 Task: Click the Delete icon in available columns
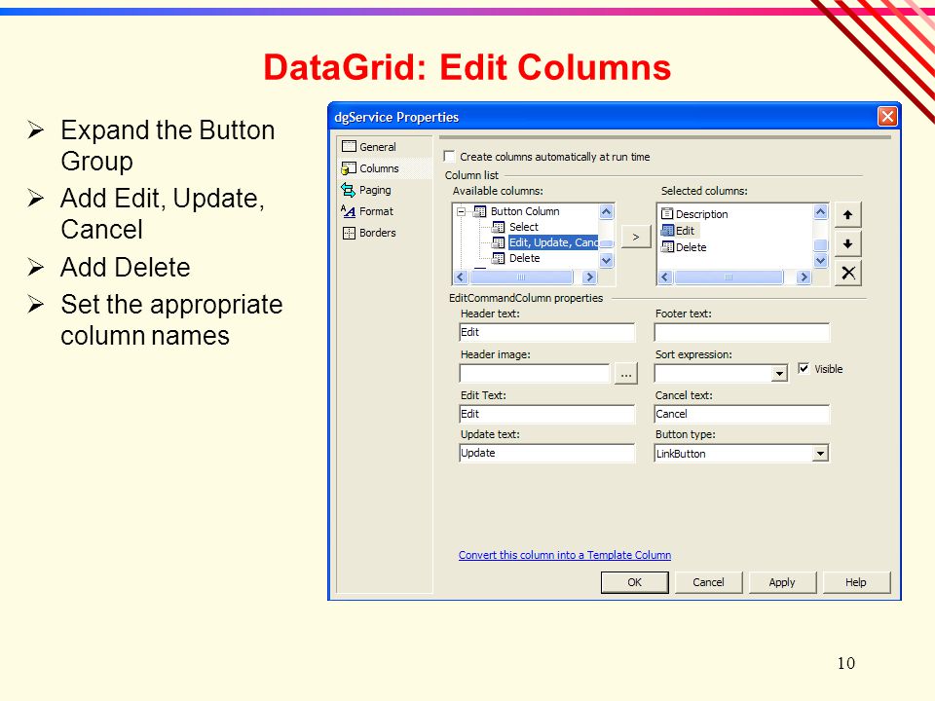tap(499, 258)
